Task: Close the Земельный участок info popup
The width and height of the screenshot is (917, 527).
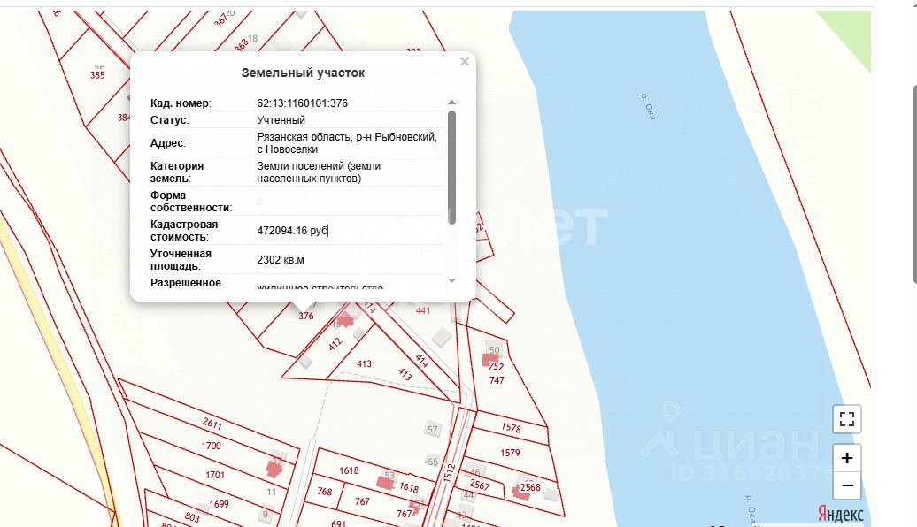Action: 465,62
